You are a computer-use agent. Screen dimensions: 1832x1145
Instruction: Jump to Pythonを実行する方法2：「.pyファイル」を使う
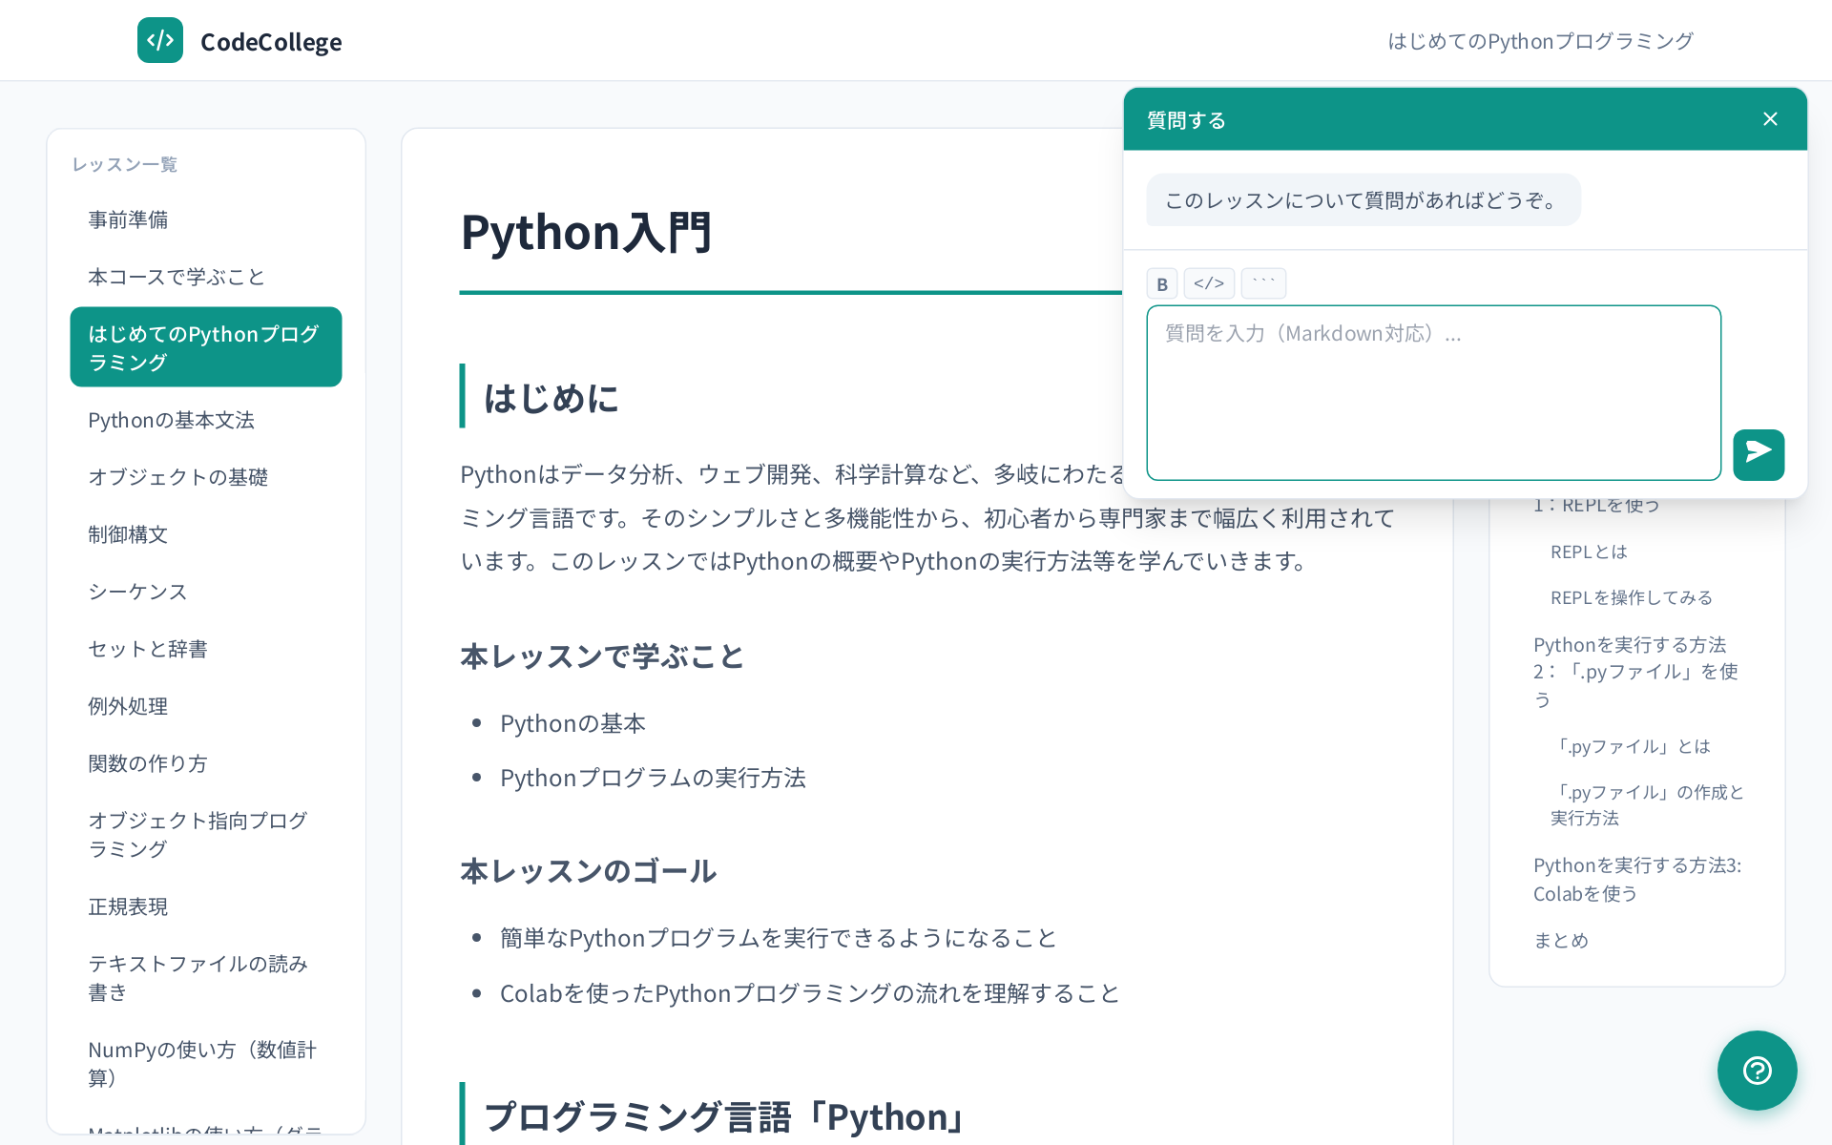point(1635,672)
